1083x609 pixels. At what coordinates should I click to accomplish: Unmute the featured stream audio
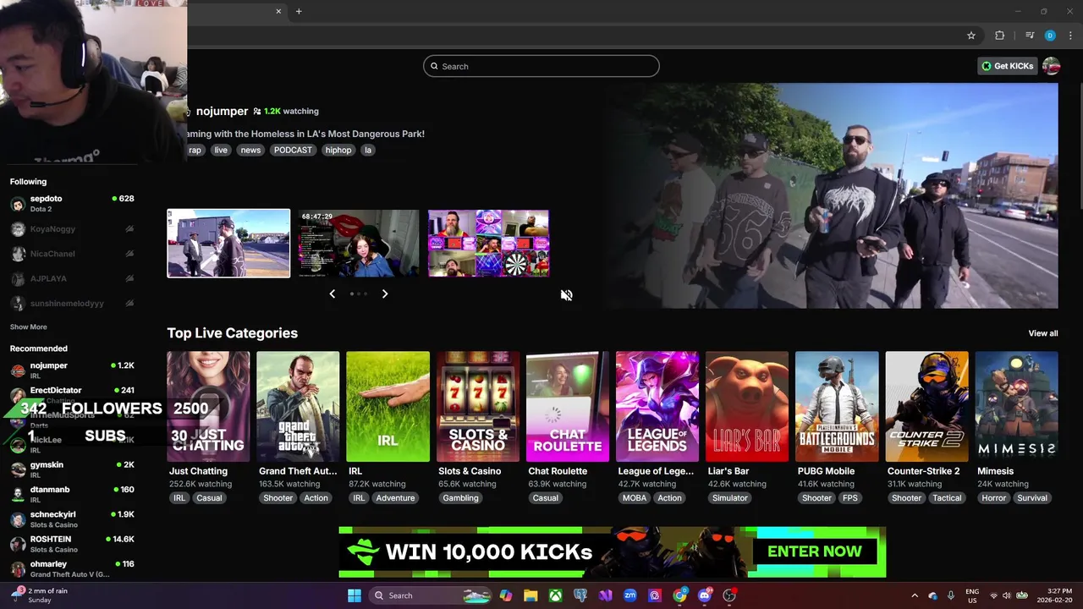click(566, 295)
